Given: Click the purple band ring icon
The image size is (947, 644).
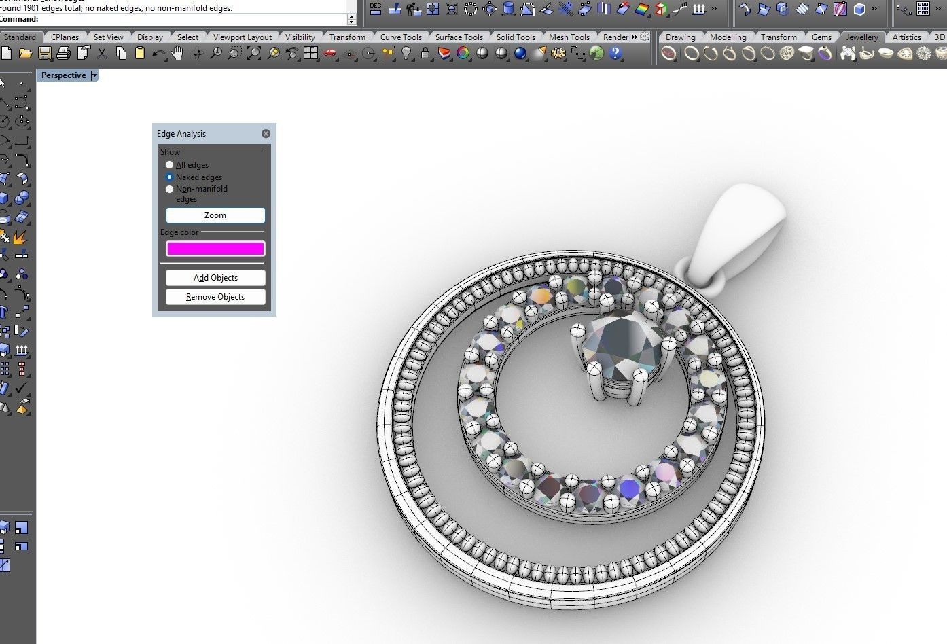Looking at the screenshot, I should pos(825,53).
